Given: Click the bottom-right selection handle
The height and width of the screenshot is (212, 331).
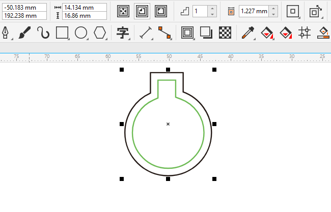Looking at the screenshot, I should tap(214, 179).
